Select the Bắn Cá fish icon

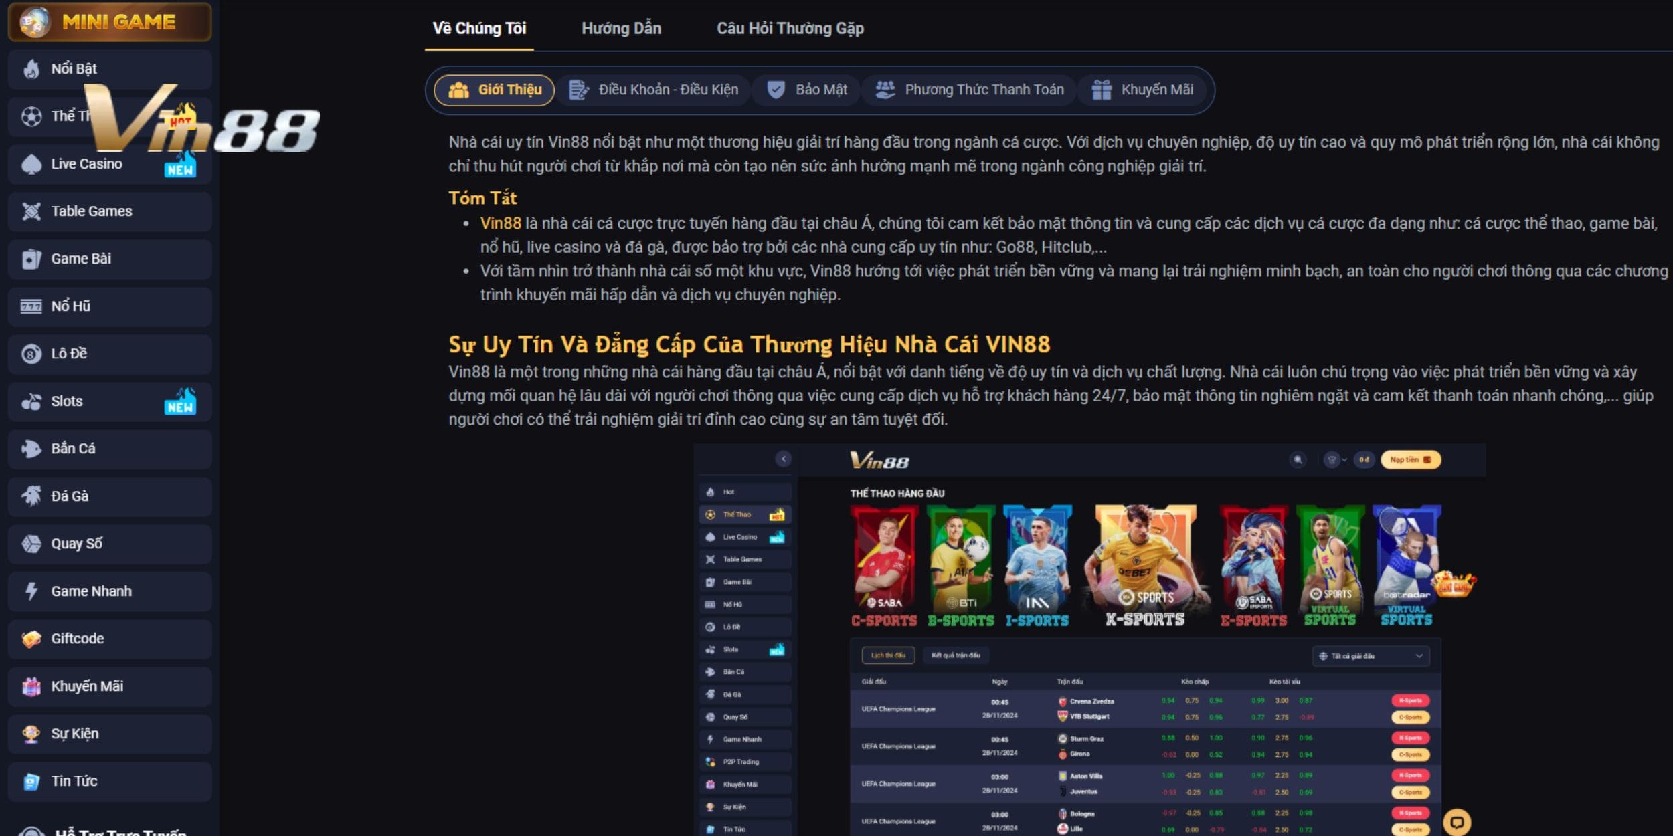(x=31, y=449)
